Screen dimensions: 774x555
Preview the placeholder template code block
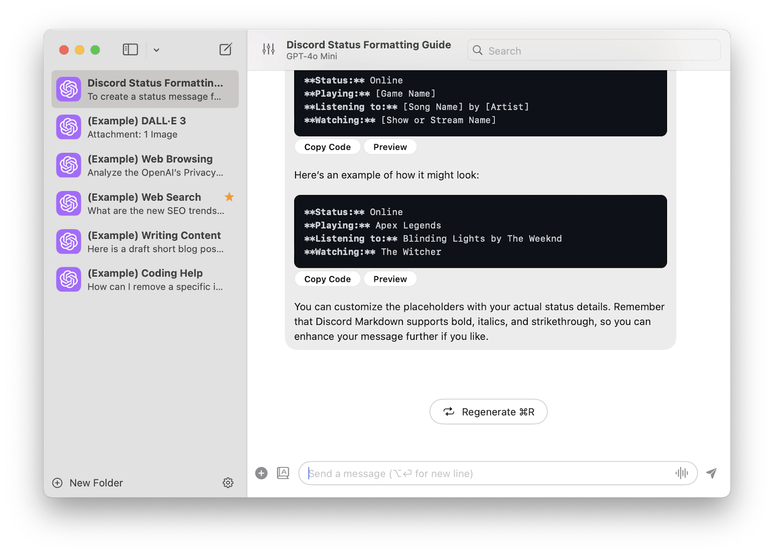tap(390, 147)
